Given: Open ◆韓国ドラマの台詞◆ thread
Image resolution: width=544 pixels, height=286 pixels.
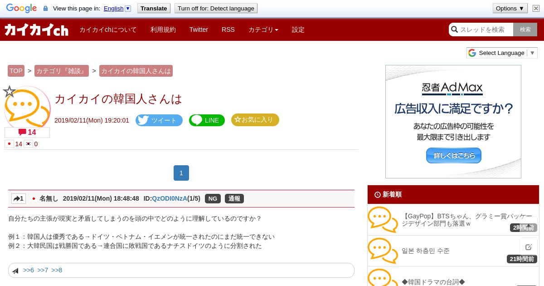Looking at the screenshot, I should click(433, 282).
